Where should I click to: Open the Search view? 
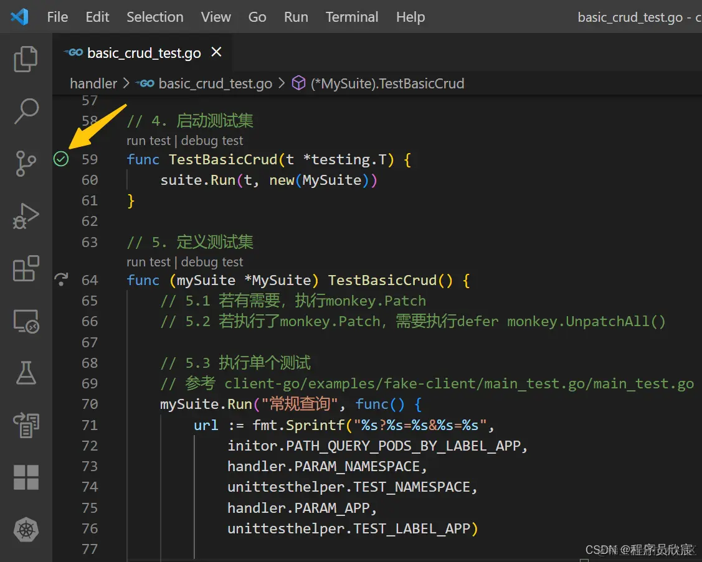[x=26, y=111]
